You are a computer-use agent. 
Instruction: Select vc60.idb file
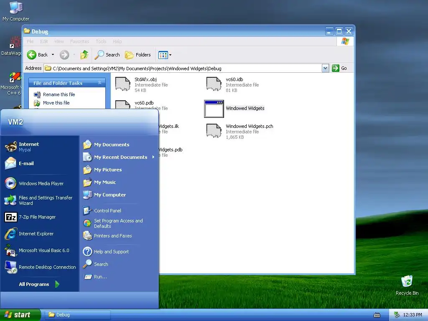point(232,84)
